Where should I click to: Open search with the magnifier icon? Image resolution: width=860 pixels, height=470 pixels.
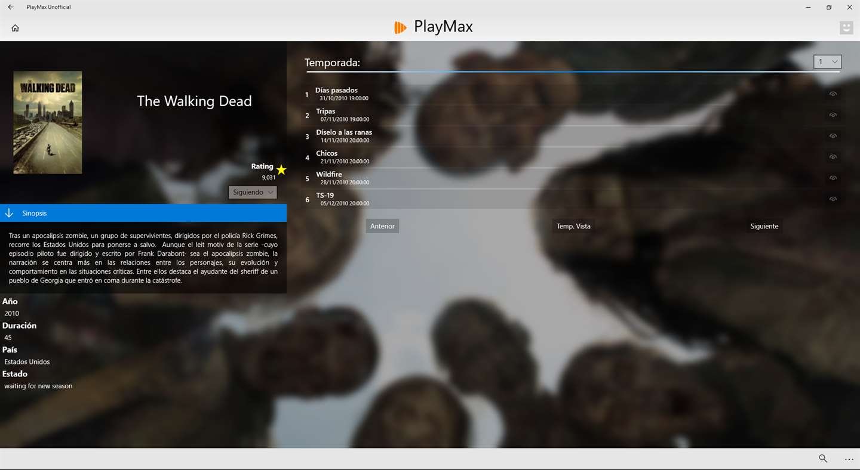(823, 459)
